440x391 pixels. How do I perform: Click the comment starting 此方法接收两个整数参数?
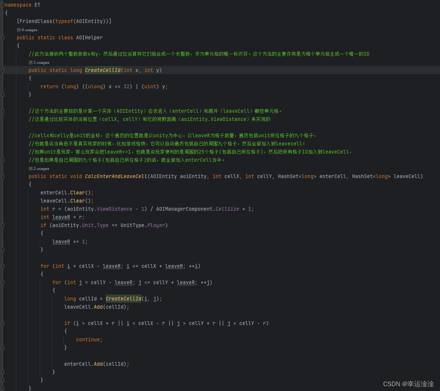[199, 54]
